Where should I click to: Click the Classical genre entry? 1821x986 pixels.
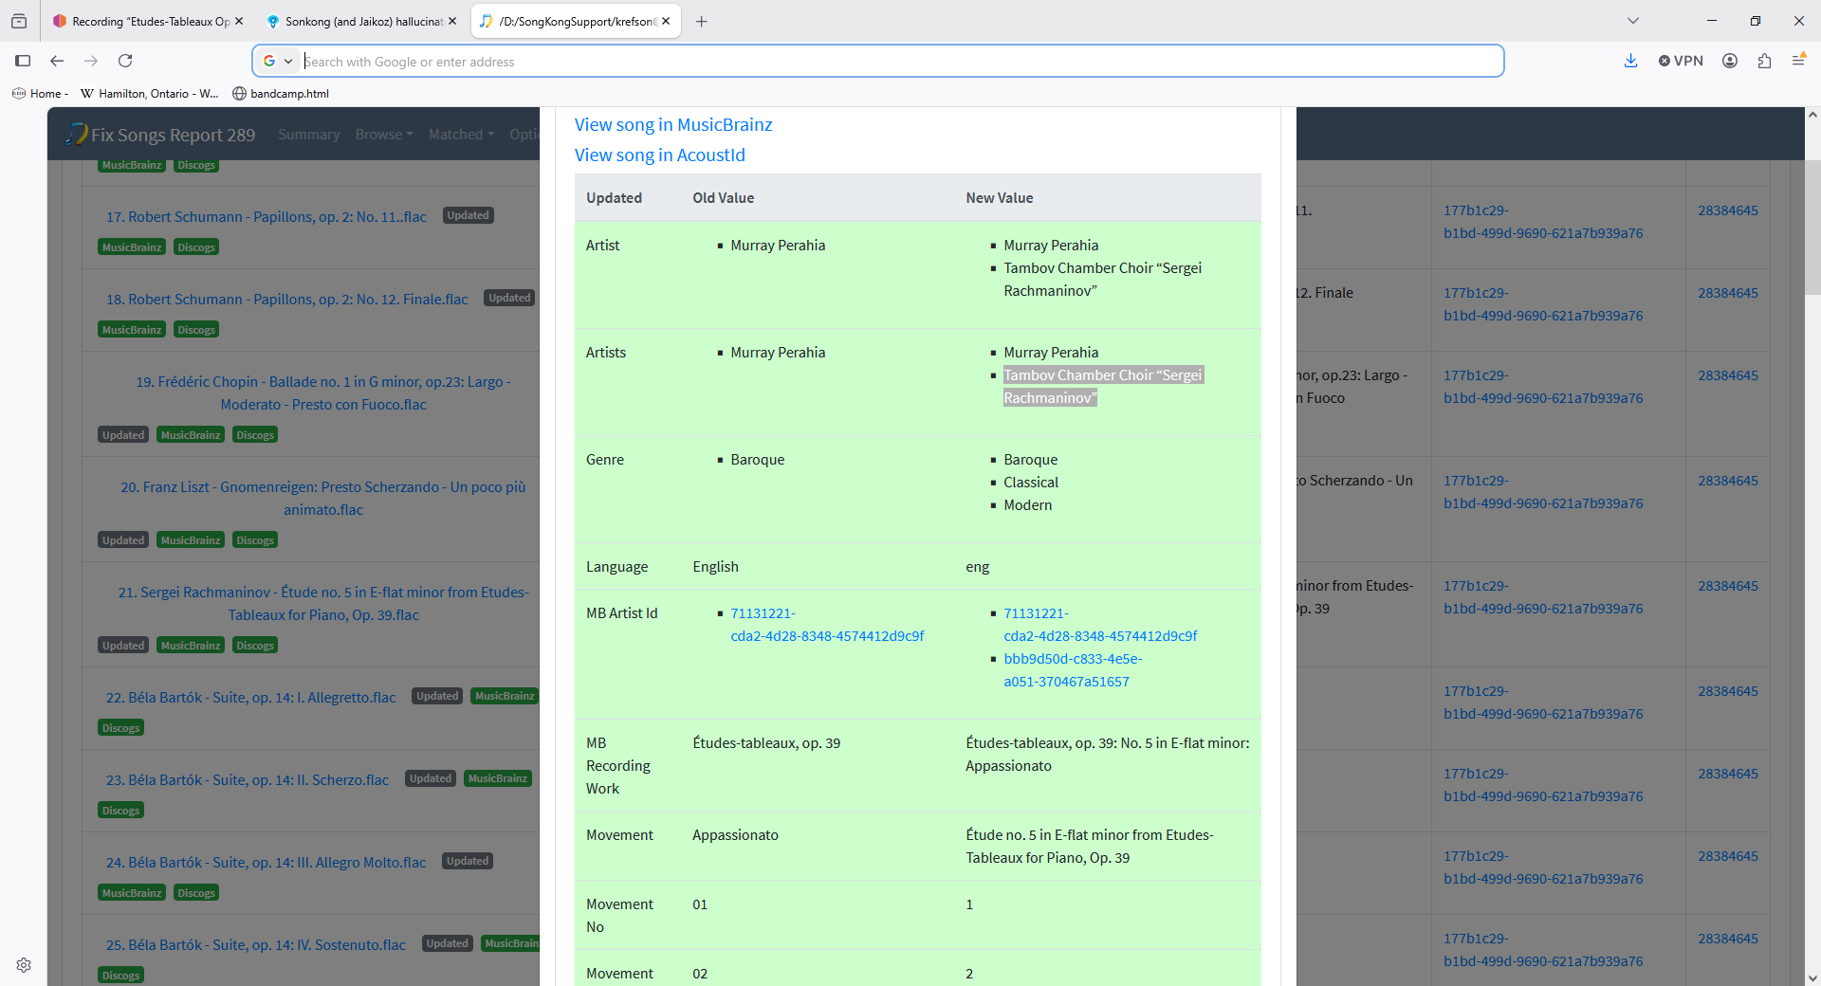1031,483
